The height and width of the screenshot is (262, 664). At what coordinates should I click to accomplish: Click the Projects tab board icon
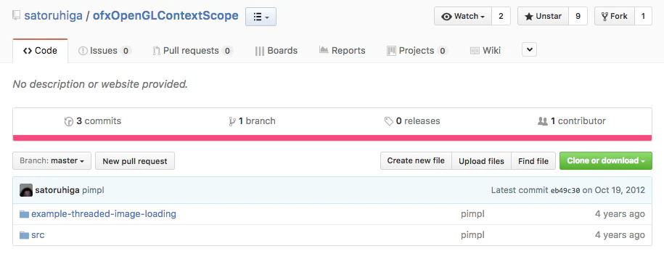point(391,51)
